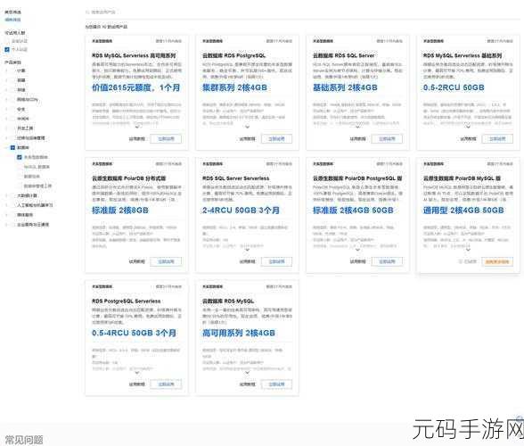
Task: Open 试用教程 on RDS MySQL Serverless 高可用系列 card
Action: pyautogui.click(x=137, y=139)
